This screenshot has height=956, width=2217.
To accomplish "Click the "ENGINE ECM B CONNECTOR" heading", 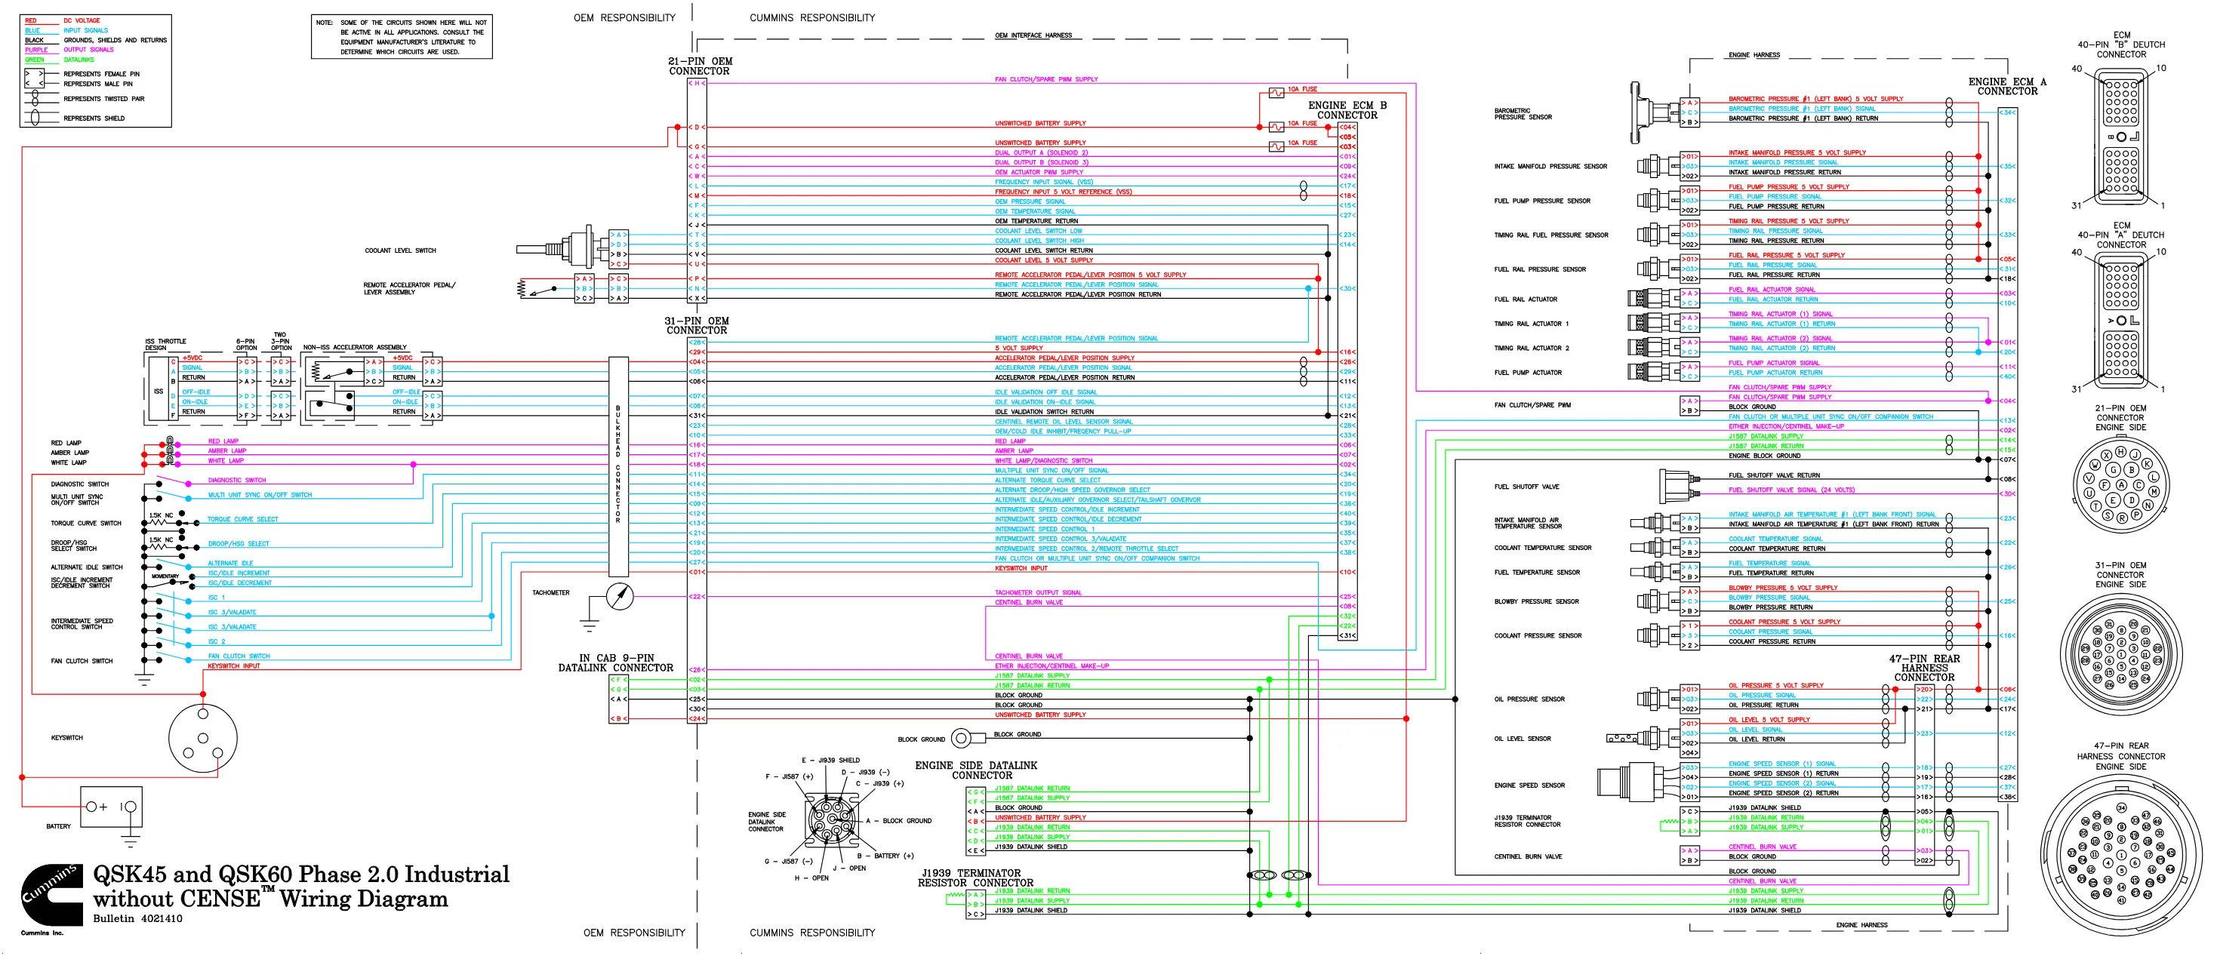I will pos(1347,110).
